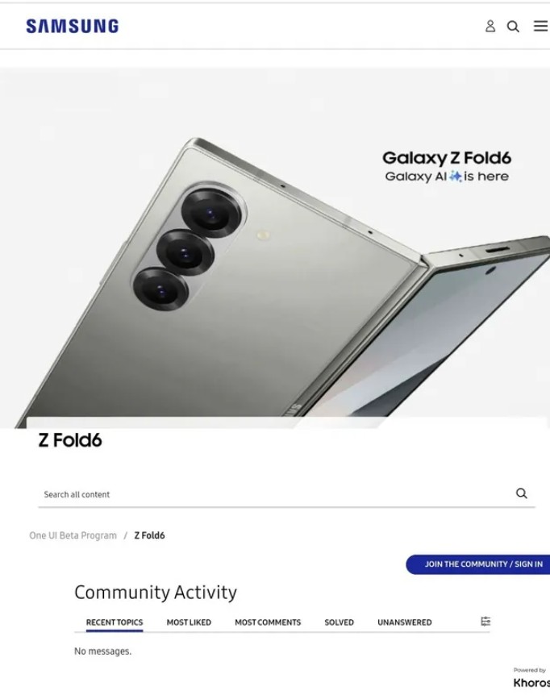550x699 pixels.
Task: Switch to the Most Liked tab
Action: [x=189, y=622]
